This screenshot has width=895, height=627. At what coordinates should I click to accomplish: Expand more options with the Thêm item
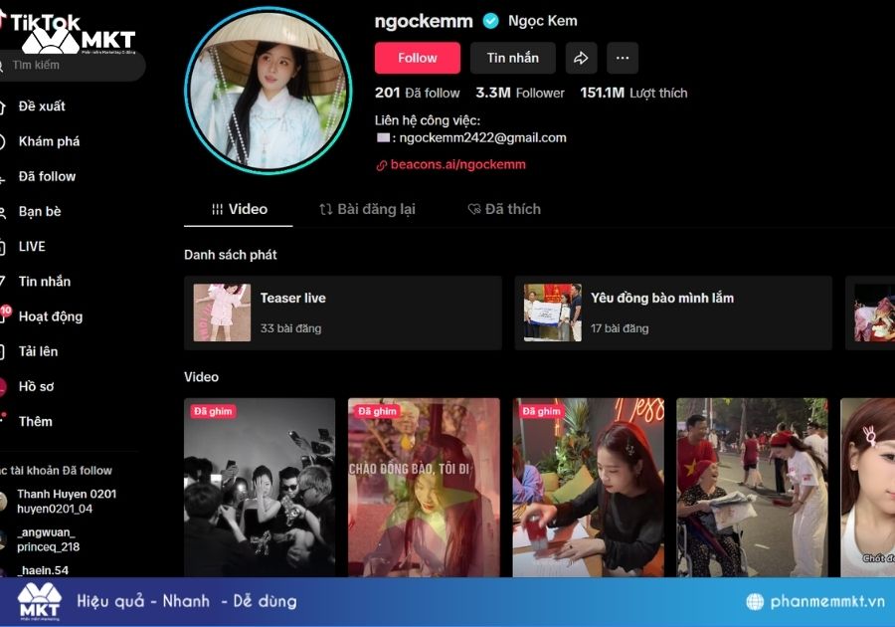pos(35,421)
